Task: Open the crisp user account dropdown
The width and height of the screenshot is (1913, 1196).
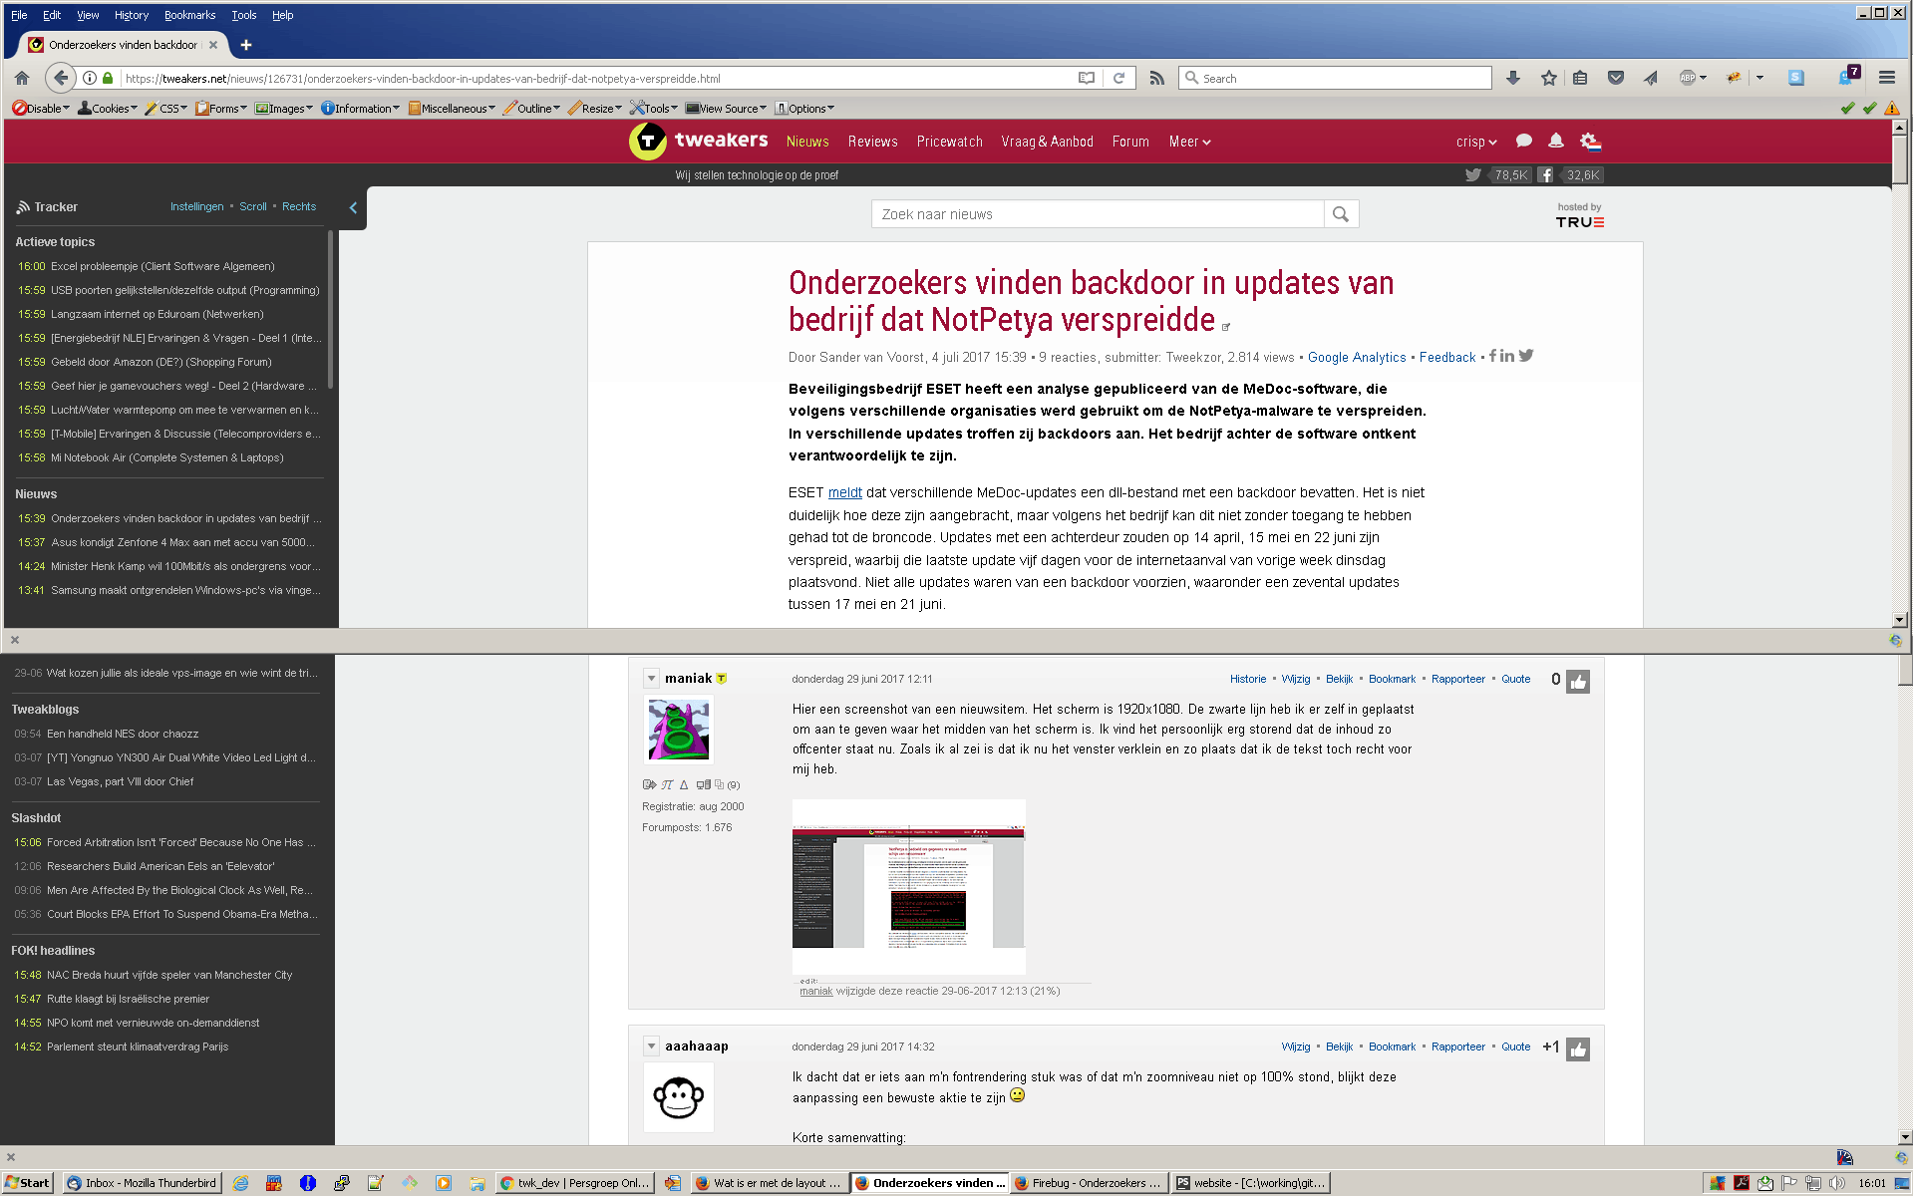Action: click(1475, 142)
